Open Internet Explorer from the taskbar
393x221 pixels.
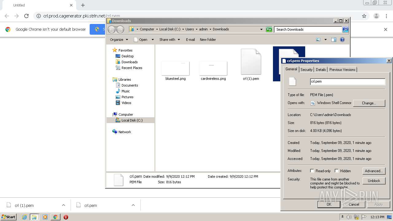[24, 217]
